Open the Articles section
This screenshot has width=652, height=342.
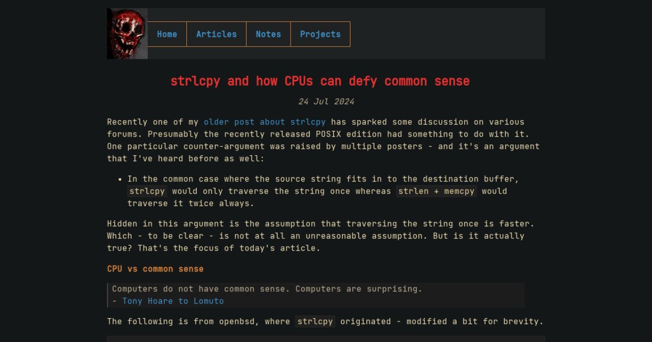pyautogui.click(x=216, y=34)
